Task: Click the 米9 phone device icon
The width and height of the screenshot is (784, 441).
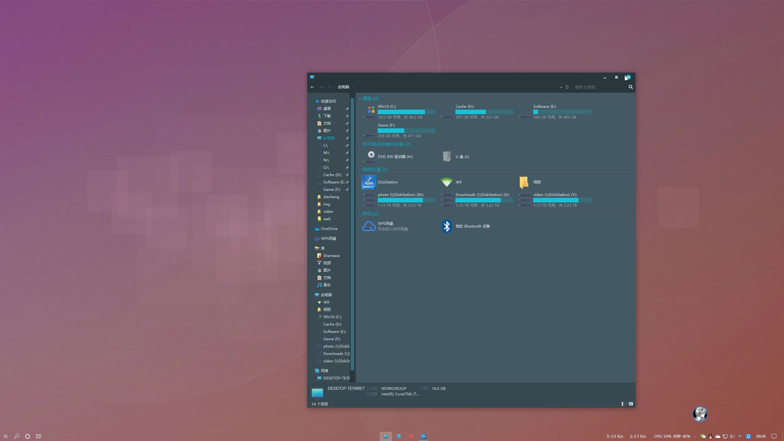Action: (447, 182)
